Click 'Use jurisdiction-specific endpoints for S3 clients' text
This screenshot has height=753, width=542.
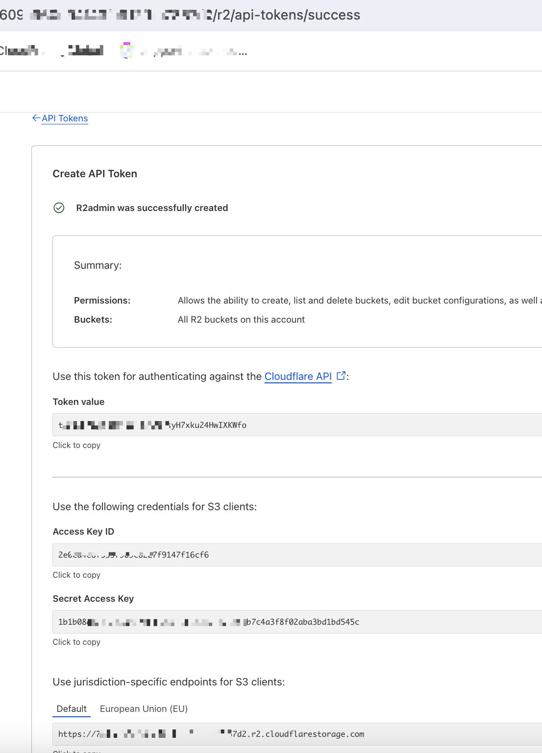(169, 682)
